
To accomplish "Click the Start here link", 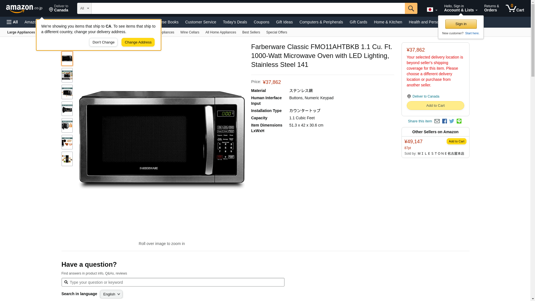I will [472, 33].
